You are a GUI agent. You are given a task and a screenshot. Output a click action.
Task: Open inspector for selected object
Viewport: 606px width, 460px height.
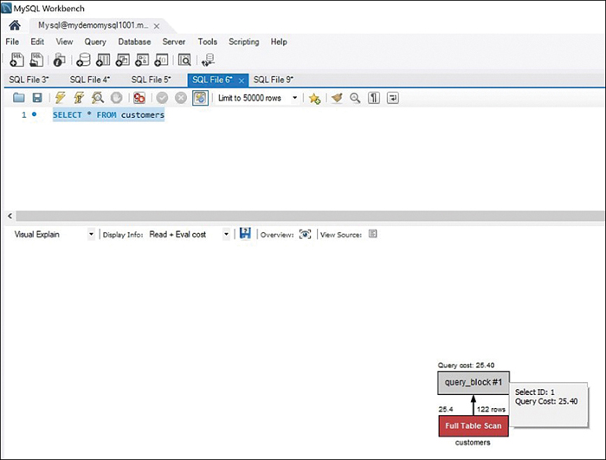pyautogui.click(x=59, y=60)
